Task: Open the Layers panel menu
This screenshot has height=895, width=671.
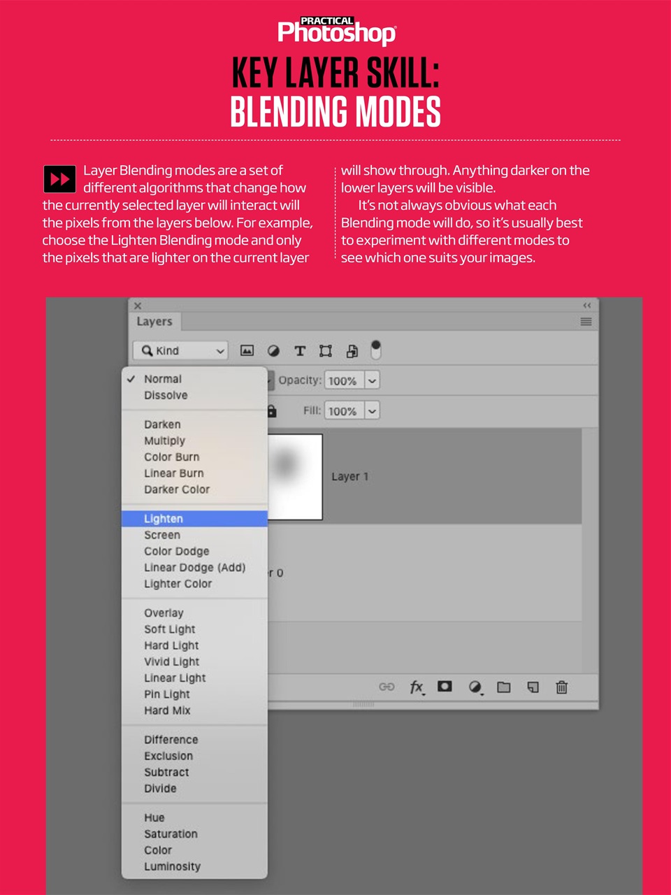Action: pos(585,322)
